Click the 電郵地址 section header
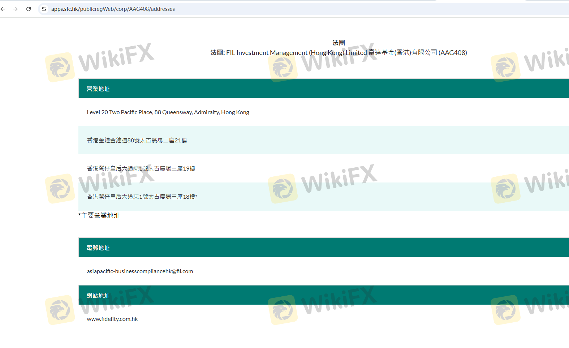 (98, 248)
